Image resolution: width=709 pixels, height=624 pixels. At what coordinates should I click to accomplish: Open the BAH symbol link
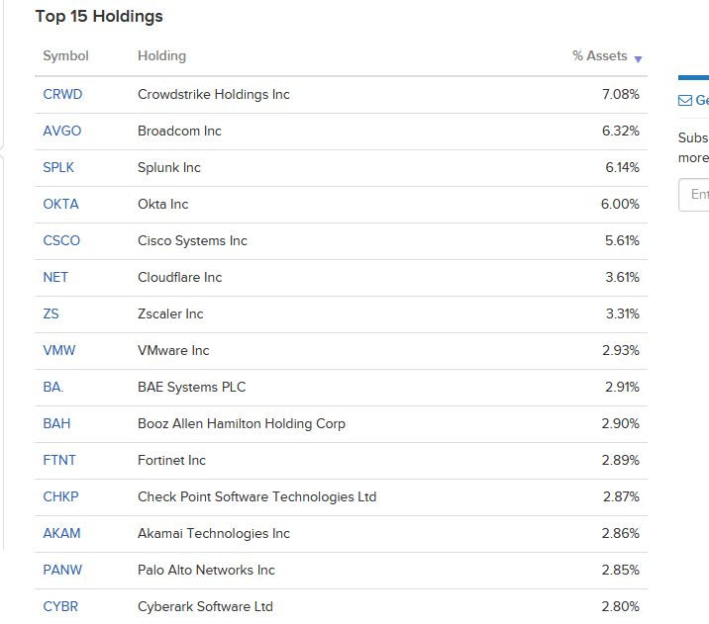tap(56, 423)
